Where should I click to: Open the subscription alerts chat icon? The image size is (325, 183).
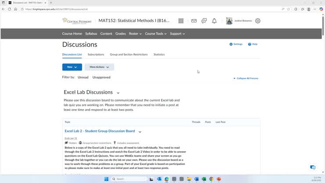pyautogui.click(x=204, y=21)
